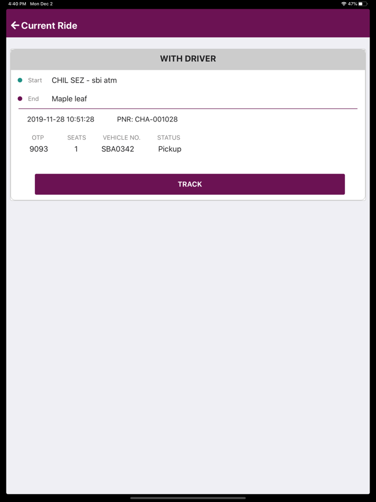376x502 pixels.
Task: Select the WITH DRIVER header
Action: (x=188, y=59)
